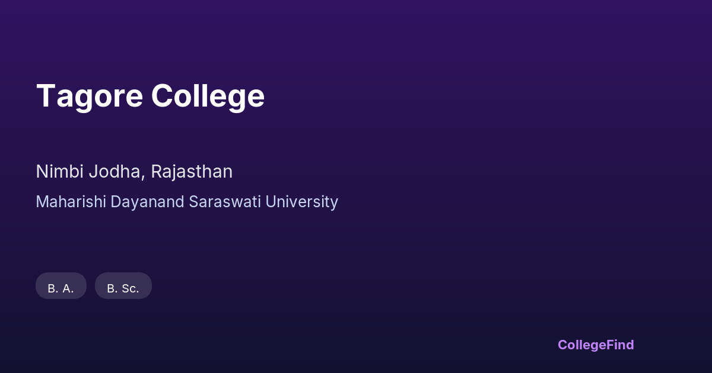Screen dimensions: 712x373
Task: Click the Find part of the CollegeFind logo
Action: [x=621, y=345]
